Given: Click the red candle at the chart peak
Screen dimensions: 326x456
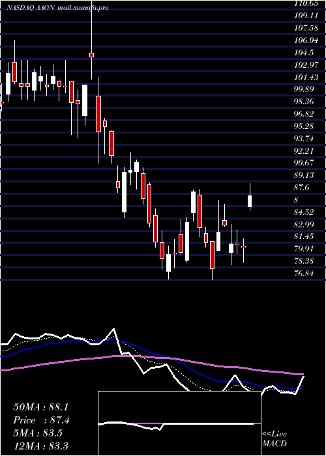Looking at the screenshot, I should (x=92, y=55).
